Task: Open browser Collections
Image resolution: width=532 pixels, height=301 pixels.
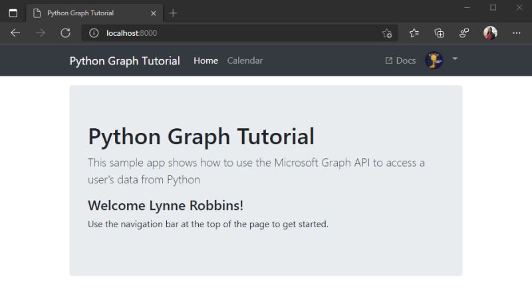Action: [x=439, y=33]
